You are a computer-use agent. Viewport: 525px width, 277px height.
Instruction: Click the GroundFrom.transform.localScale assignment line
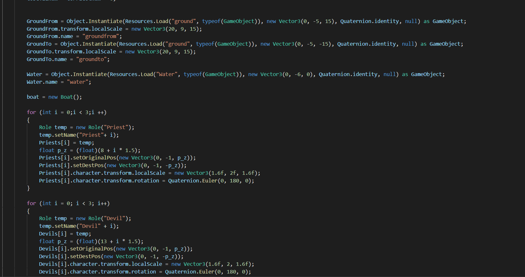tap(114, 29)
